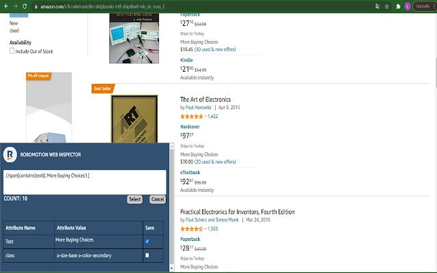Open star rating dropdown for Art of Electronics
This screenshot has width=437, height=273.
(x=206, y=117)
